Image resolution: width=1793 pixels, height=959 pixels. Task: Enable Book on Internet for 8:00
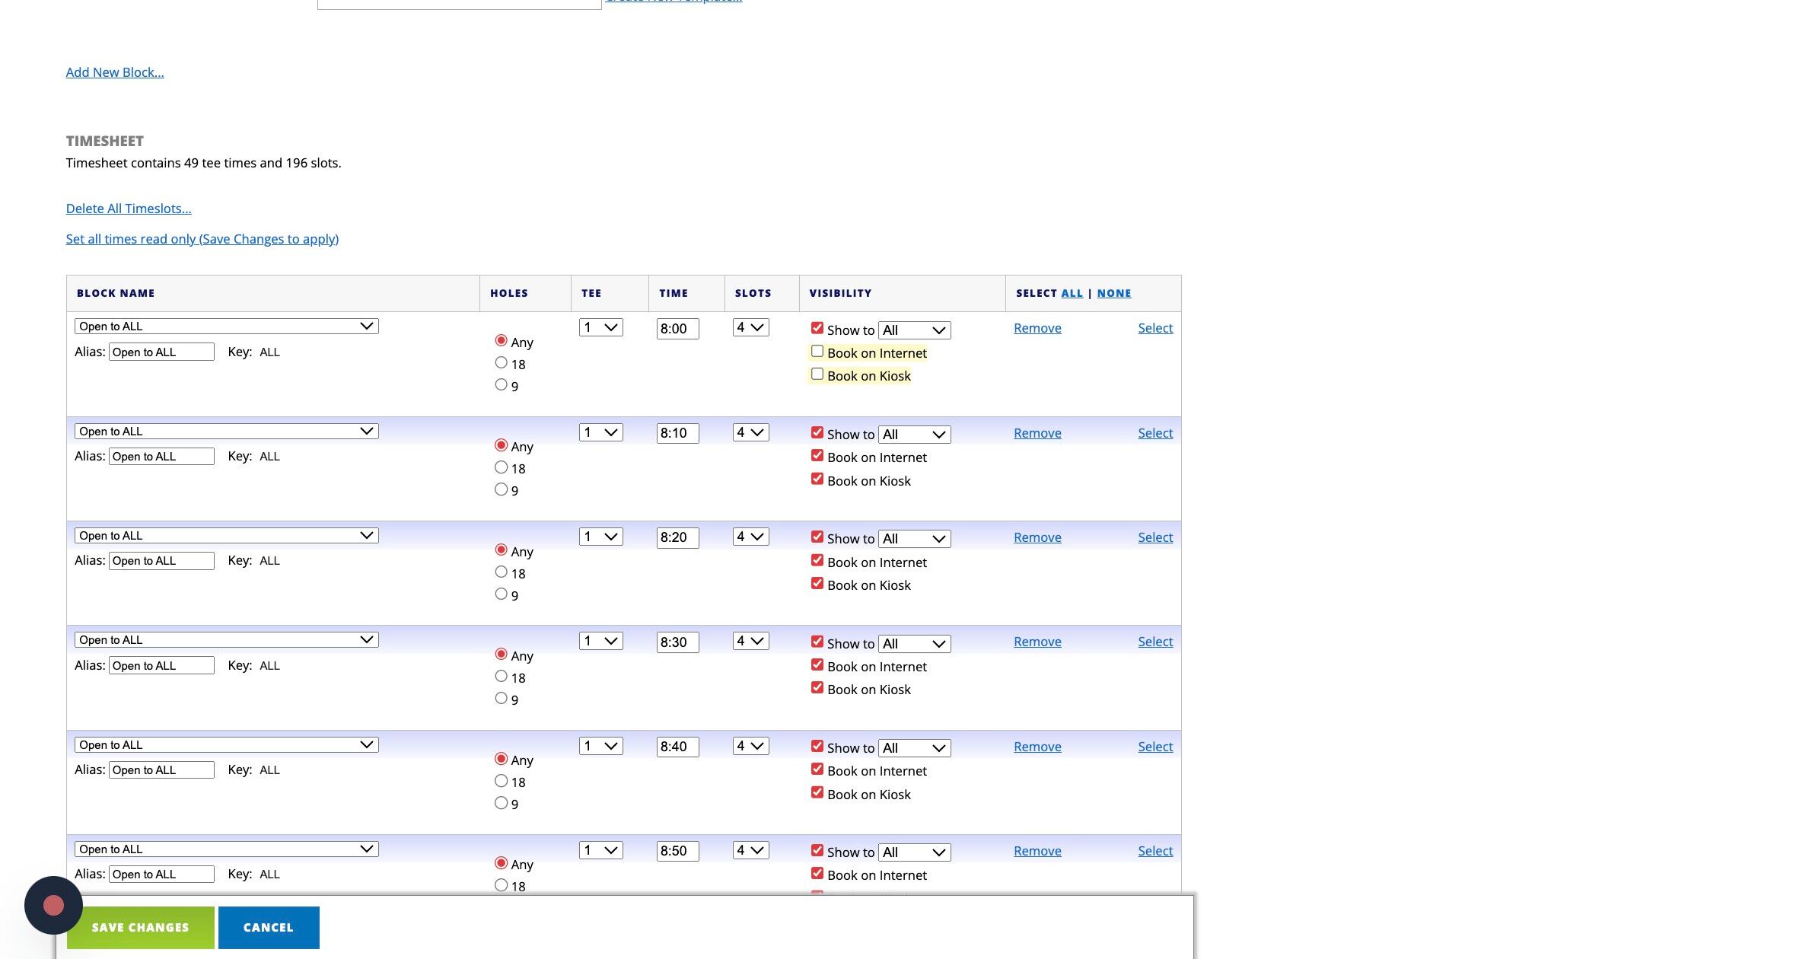[817, 352]
